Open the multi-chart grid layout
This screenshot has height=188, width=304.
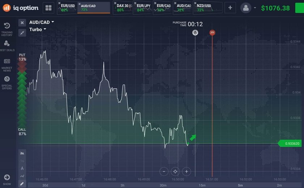[48, 8]
